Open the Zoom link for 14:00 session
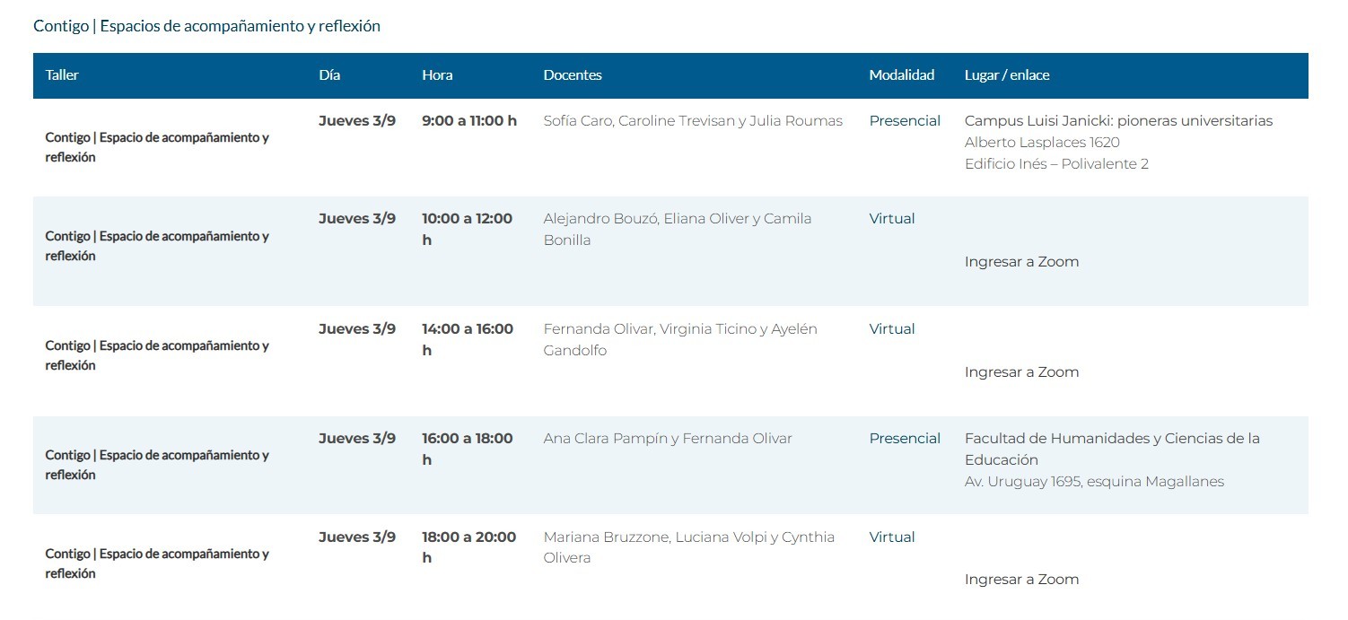1348x620 pixels. point(1021,372)
